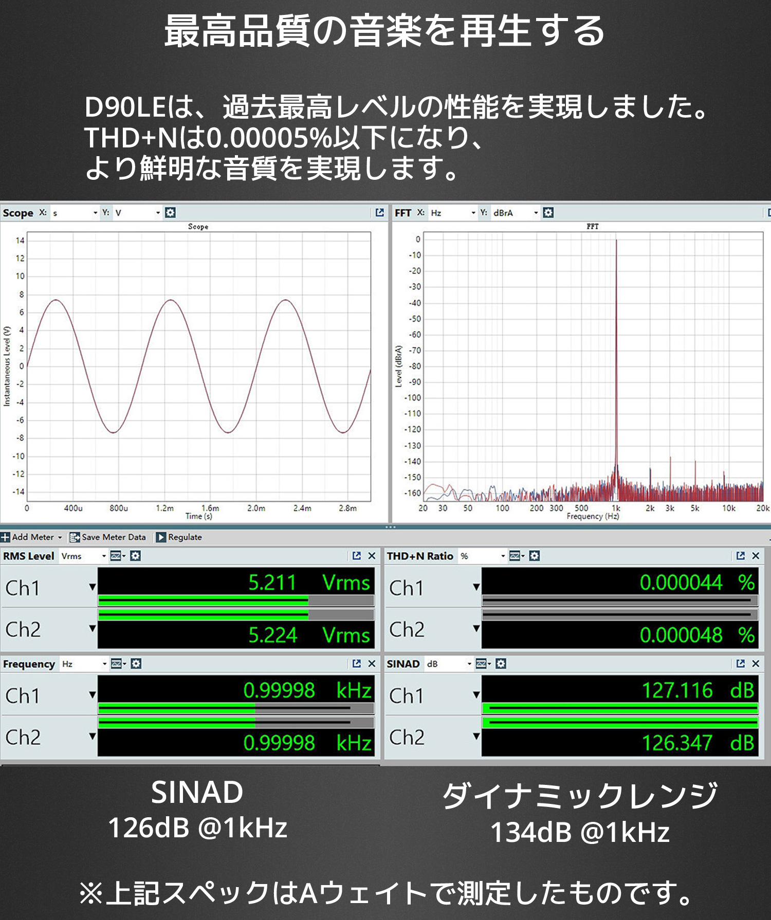Close the SINAD meter

[x=756, y=664]
